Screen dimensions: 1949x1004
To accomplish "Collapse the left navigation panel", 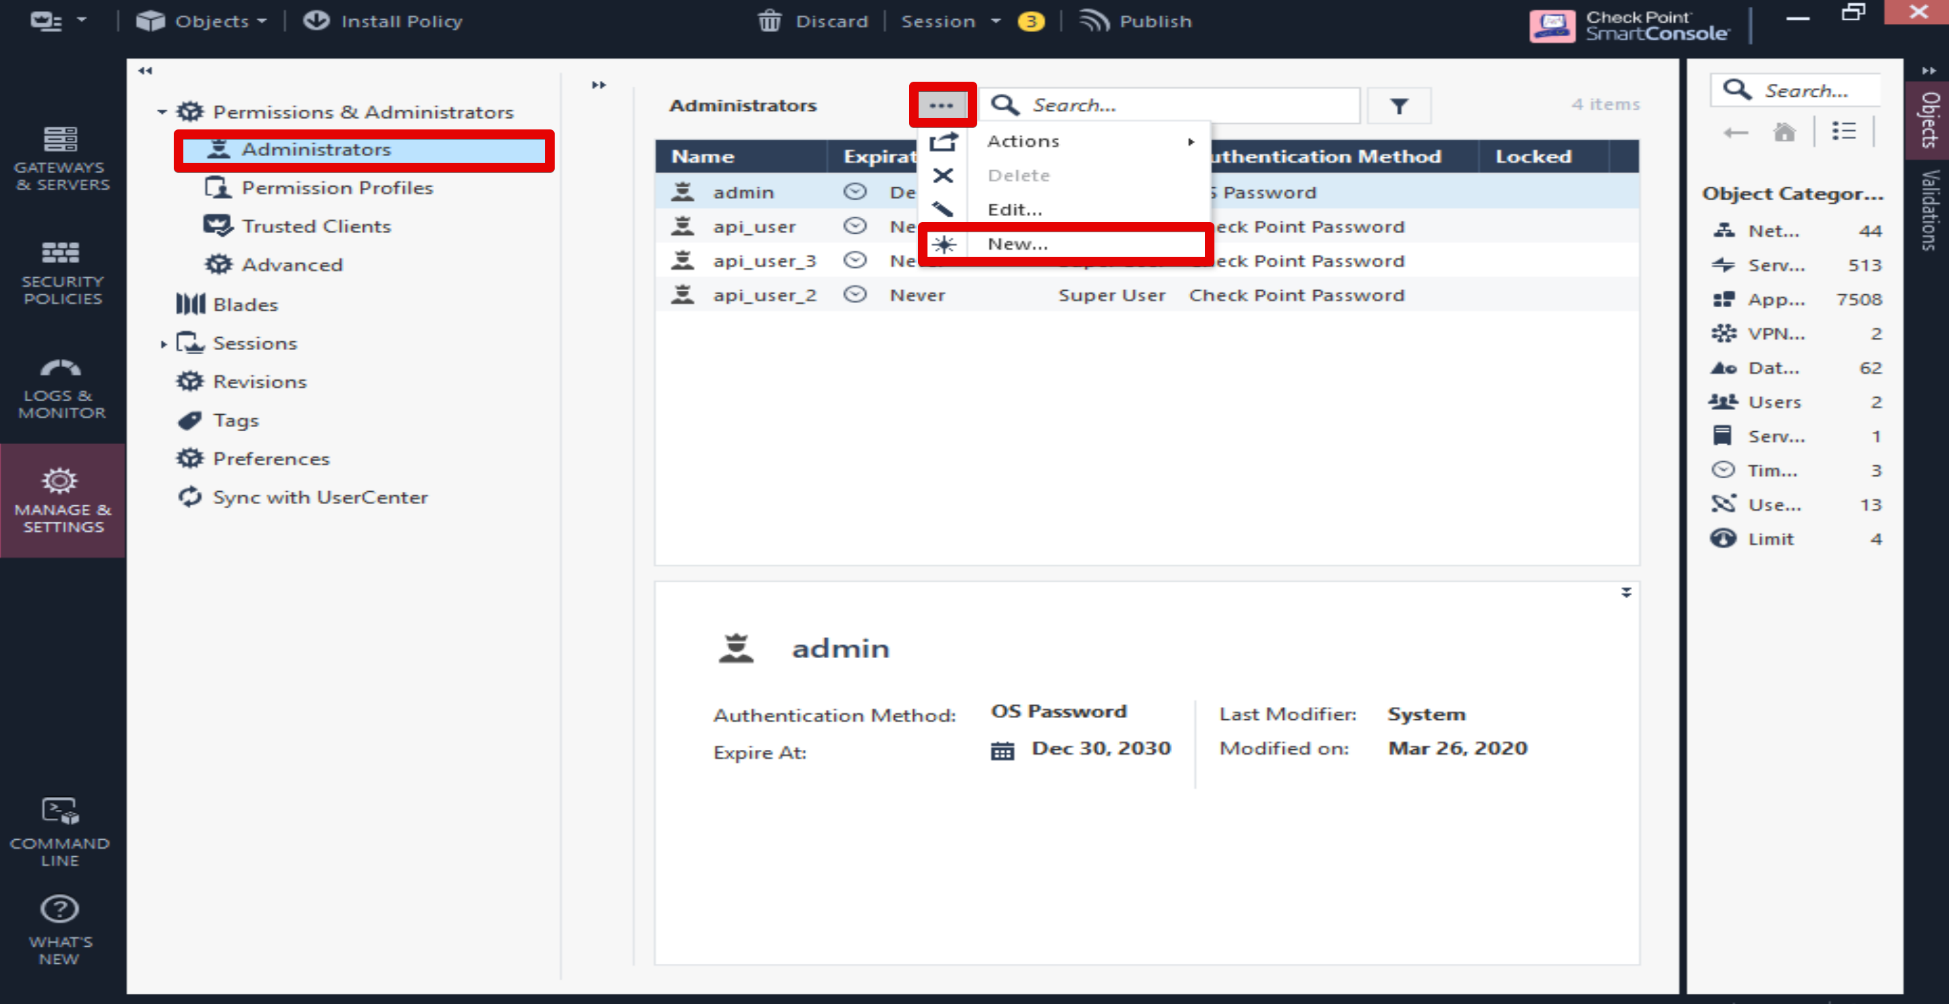I will click(x=145, y=71).
